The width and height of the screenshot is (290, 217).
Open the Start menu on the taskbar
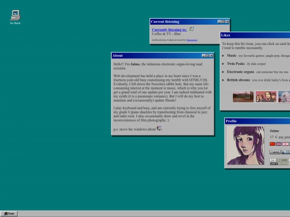(x=9, y=214)
